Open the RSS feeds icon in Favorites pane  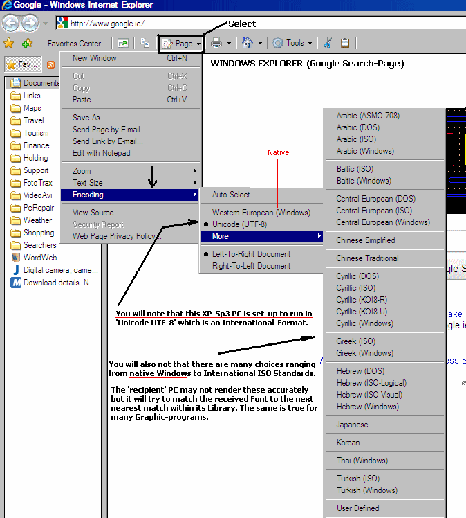click(x=51, y=64)
